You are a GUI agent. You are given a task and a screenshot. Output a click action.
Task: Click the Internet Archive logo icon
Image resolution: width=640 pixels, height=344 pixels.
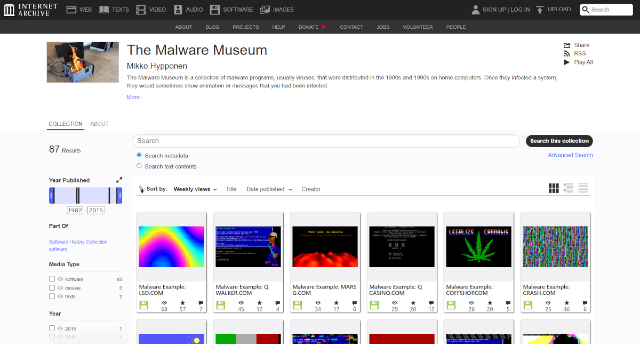(9, 10)
